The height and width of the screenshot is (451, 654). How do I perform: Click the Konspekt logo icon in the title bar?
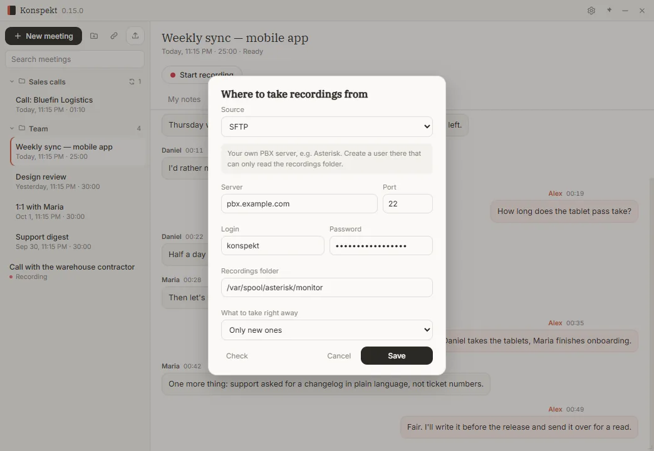(12, 11)
